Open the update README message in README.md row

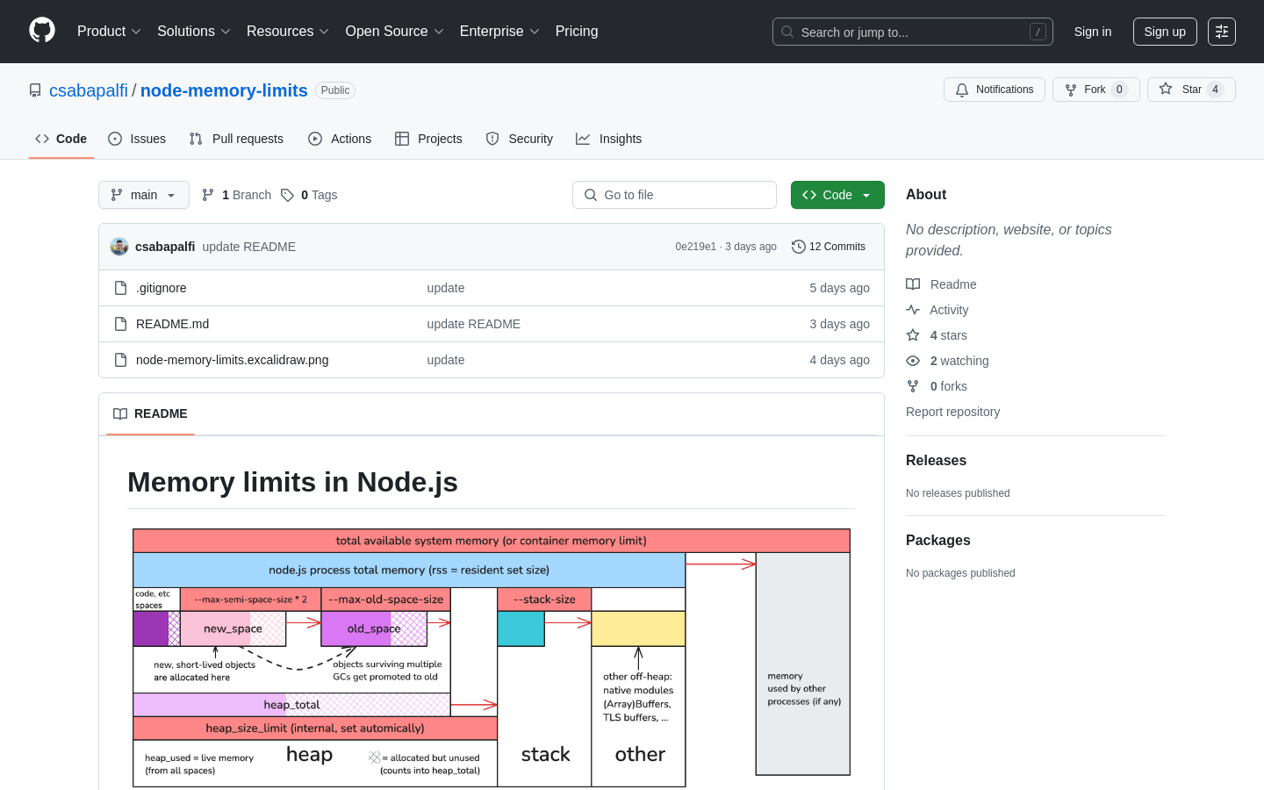474,324
